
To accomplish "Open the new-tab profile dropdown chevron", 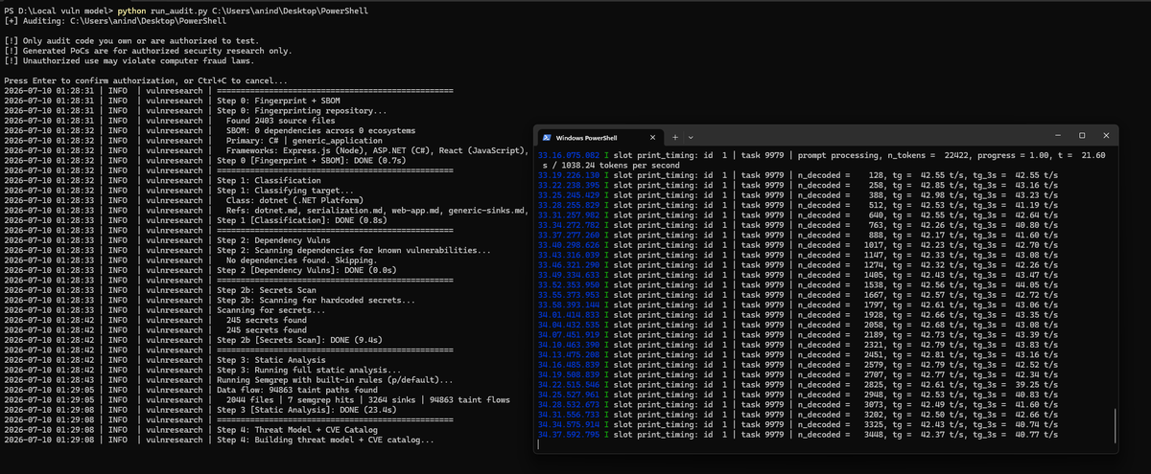I will (691, 137).
